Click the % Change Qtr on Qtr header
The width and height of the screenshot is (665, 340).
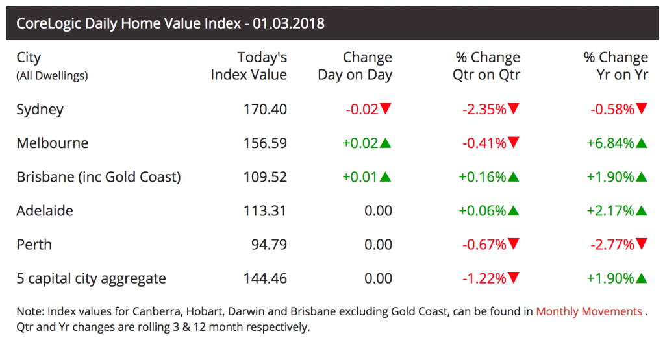click(486, 66)
